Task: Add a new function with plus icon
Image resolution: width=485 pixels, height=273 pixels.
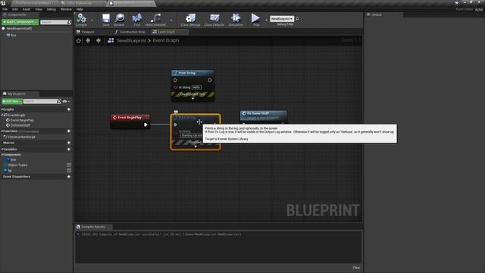Action: [x=69, y=131]
